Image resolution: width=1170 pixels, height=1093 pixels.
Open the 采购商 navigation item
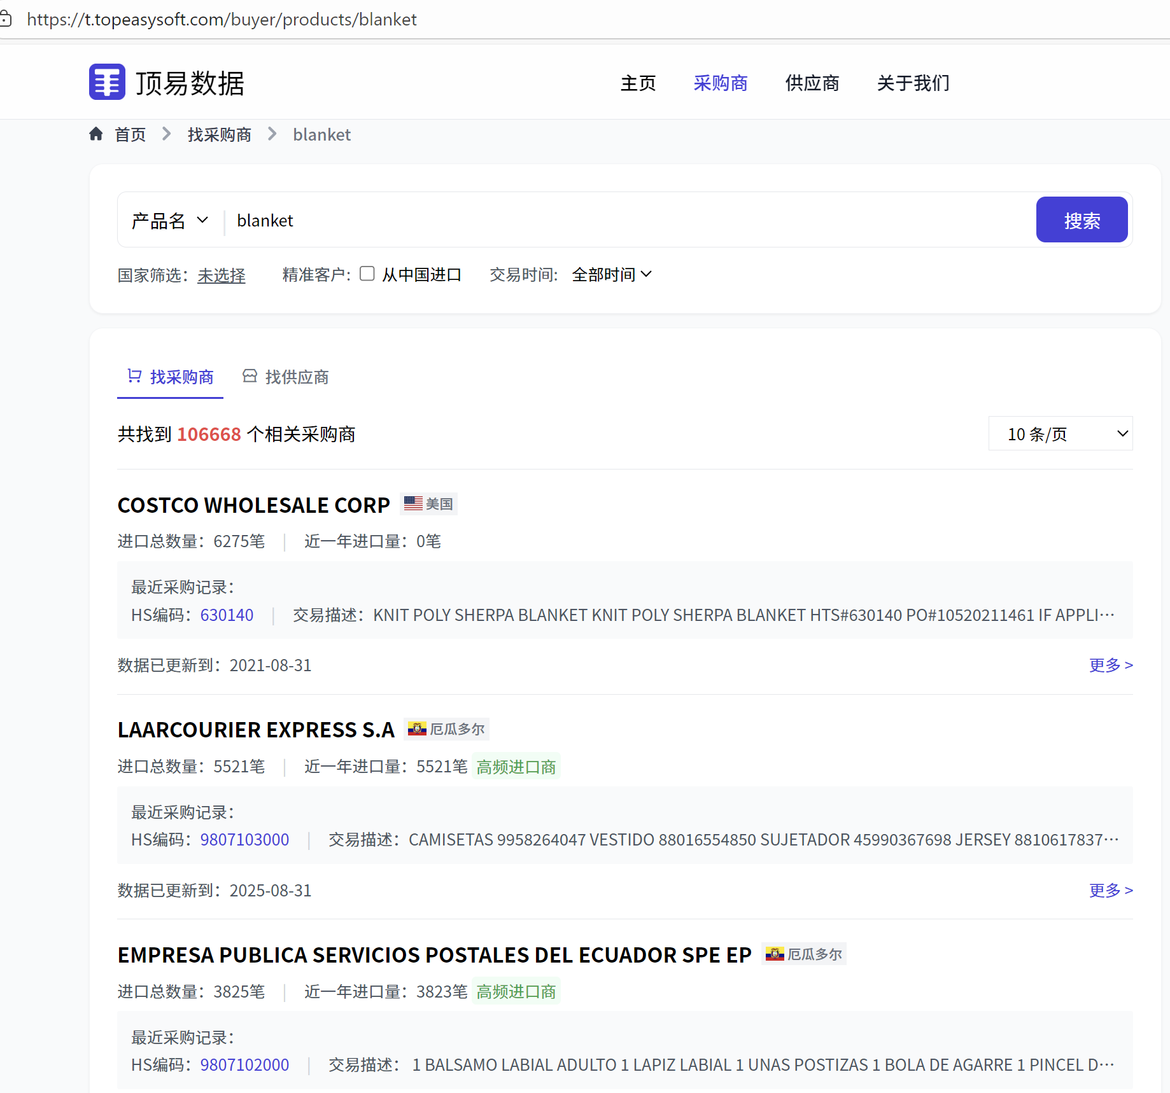[721, 83]
